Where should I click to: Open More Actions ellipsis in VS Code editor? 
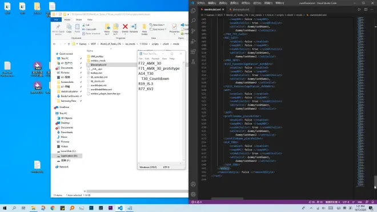372,9
